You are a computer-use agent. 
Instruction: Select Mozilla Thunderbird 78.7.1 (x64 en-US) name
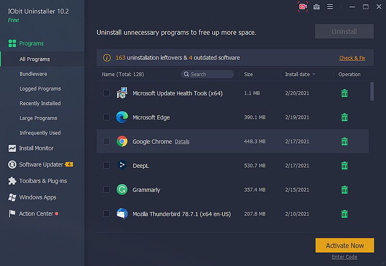tap(182, 214)
